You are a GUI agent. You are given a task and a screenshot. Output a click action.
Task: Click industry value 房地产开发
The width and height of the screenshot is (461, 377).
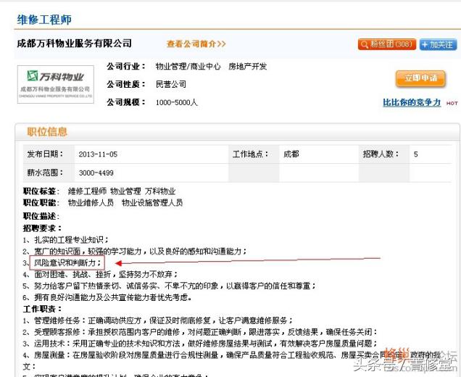click(248, 67)
